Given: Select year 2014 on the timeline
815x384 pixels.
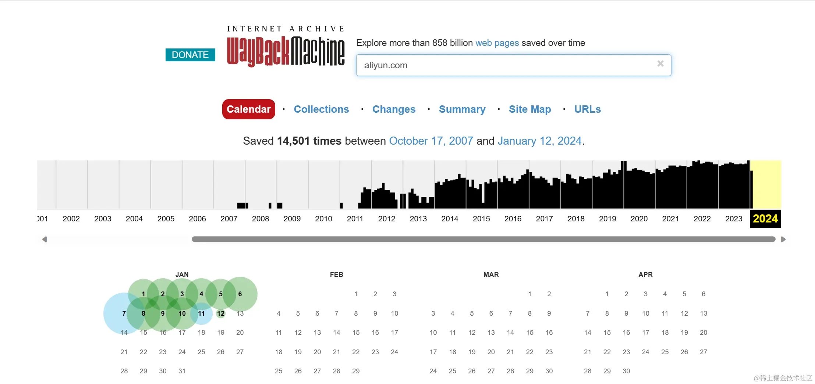Looking at the screenshot, I should point(450,219).
